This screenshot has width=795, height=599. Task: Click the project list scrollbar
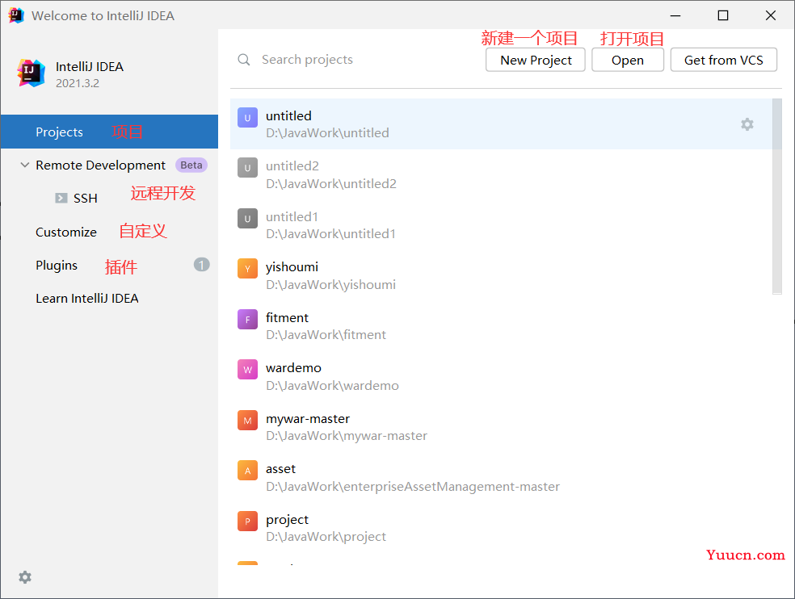pyautogui.click(x=776, y=196)
